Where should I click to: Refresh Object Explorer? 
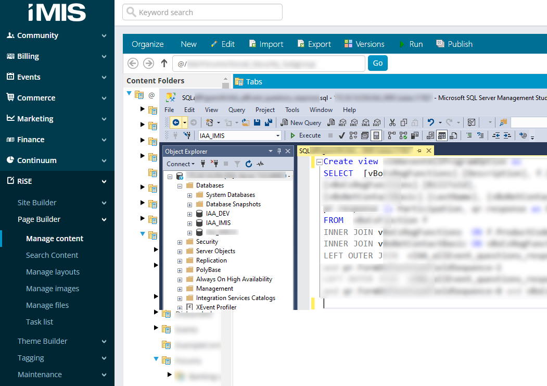[249, 164]
